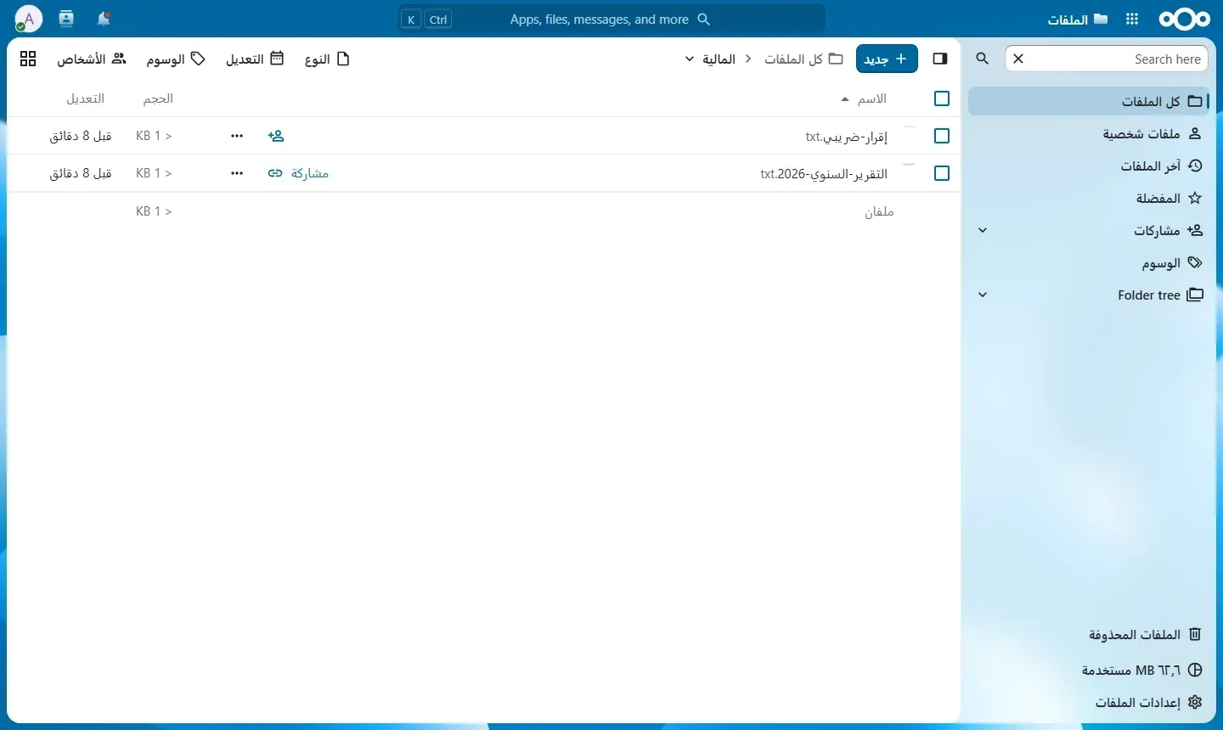The image size is (1223, 730).
Task: Open the التعديل modified date filter
Action: coord(255,59)
